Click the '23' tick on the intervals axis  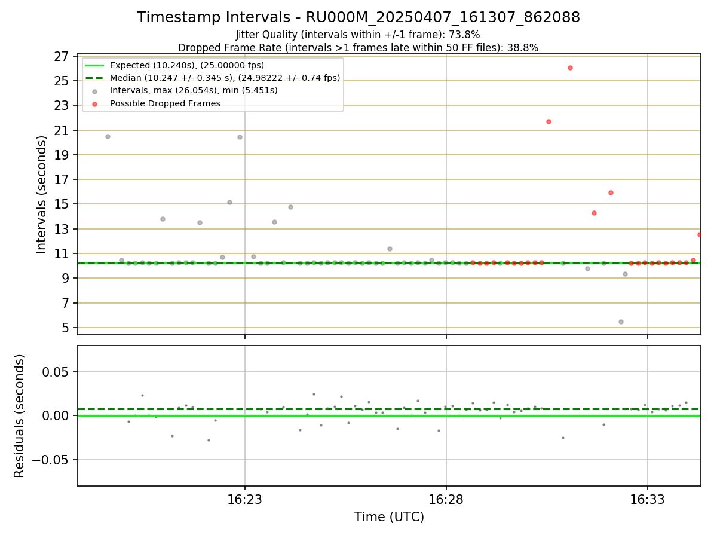[62, 106]
